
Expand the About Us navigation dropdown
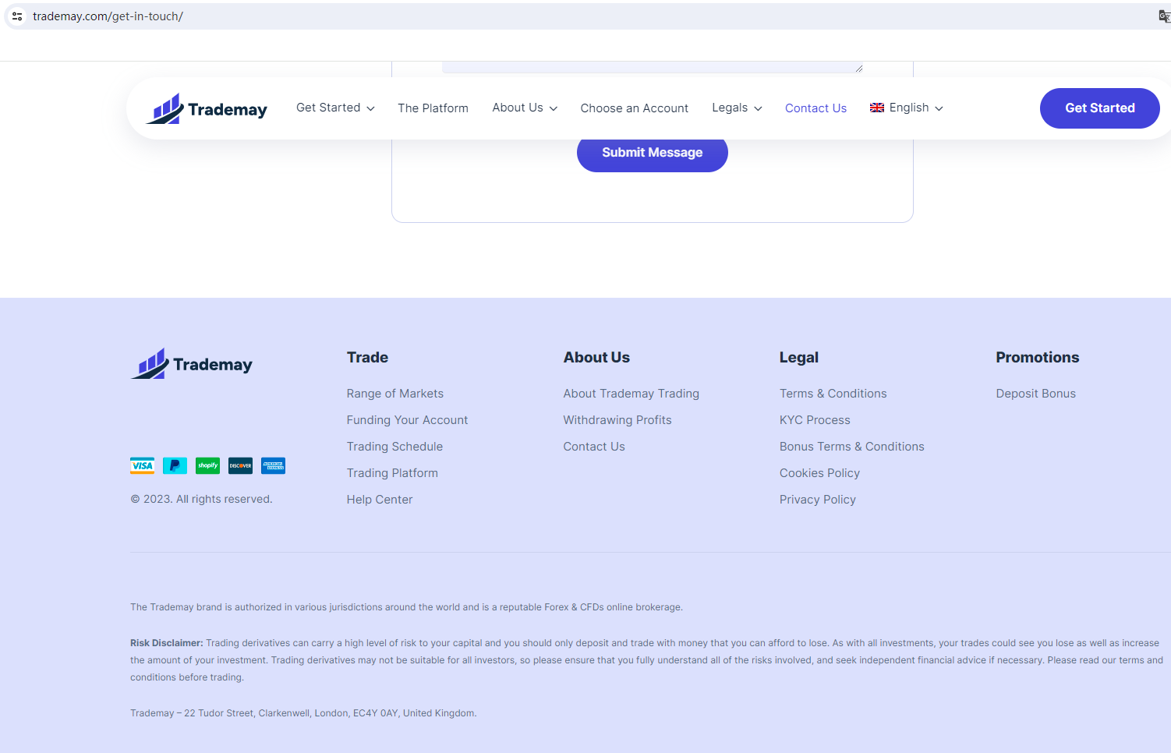tap(525, 108)
